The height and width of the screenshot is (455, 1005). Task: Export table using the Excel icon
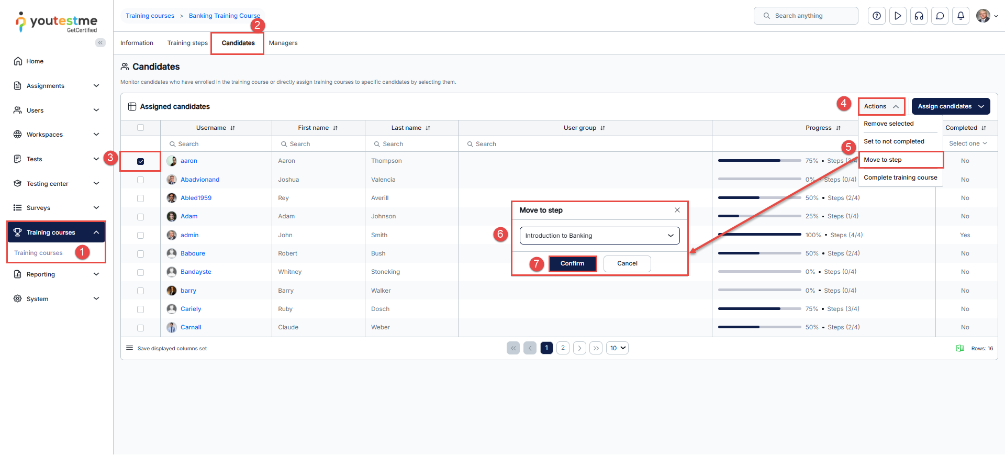coord(960,348)
